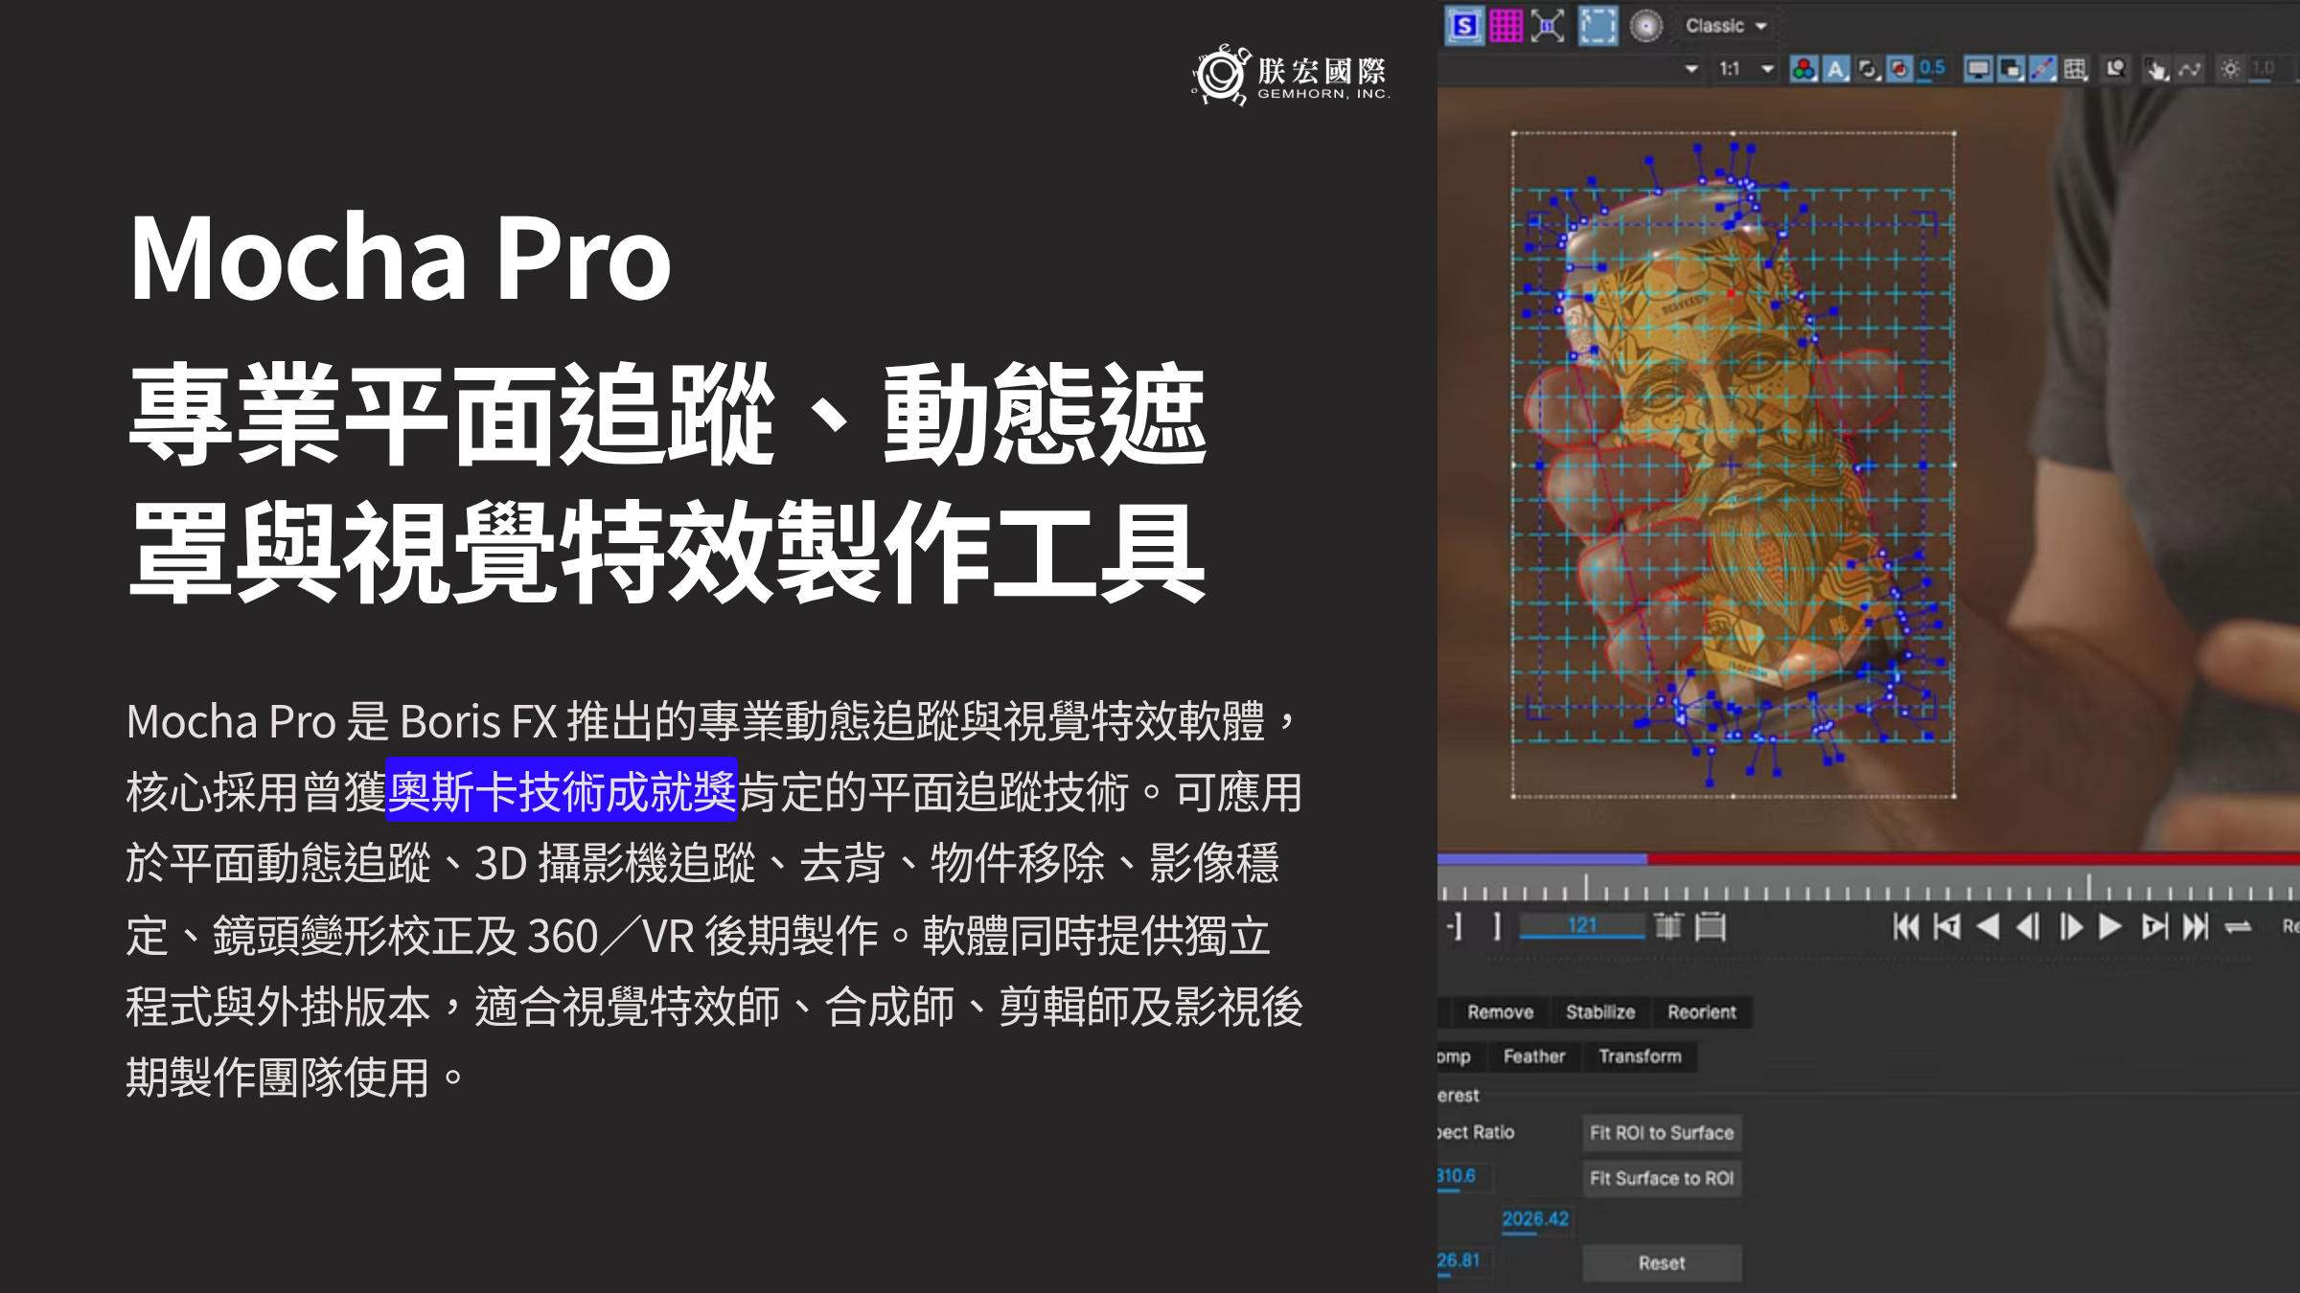Switch to the Stabilize module tab
The height and width of the screenshot is (1293, 2300).
pos(1600,1011)
